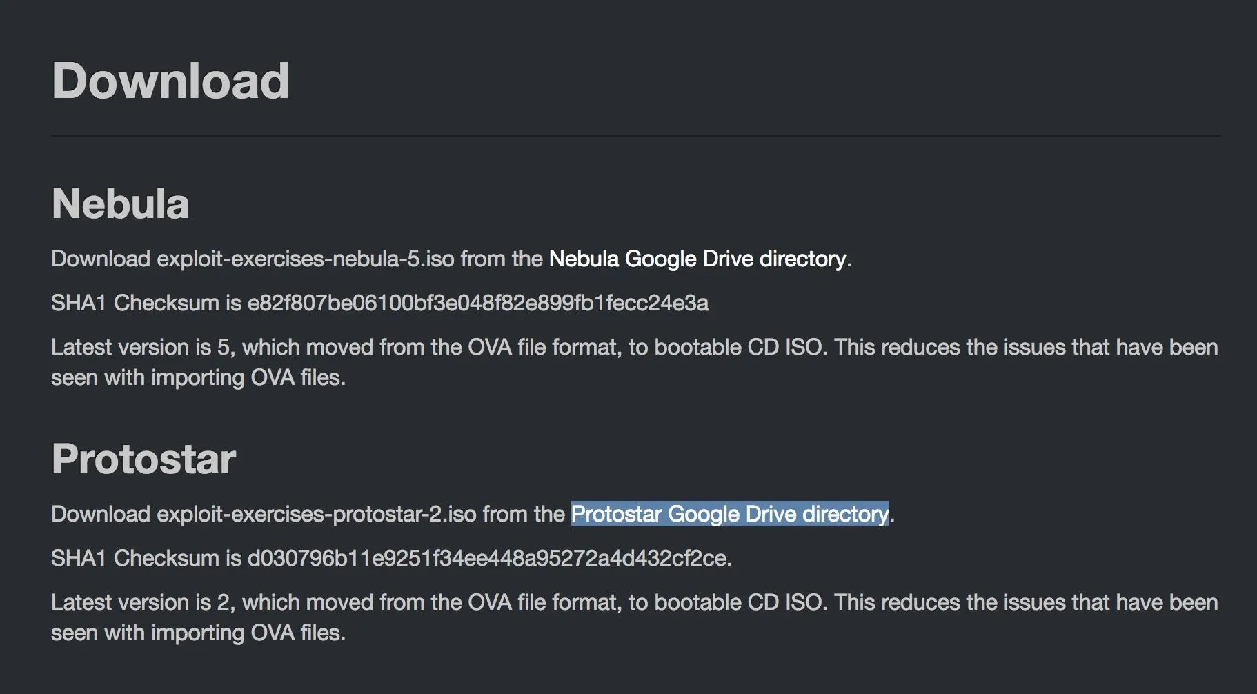
Task: Click the Protostar SHA1 checksum d030796b... line
Action: click(391, 558)
